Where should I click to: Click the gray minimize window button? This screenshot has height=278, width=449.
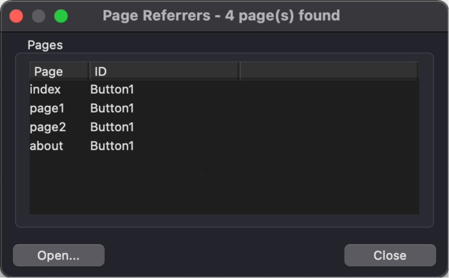pos(39,15)
